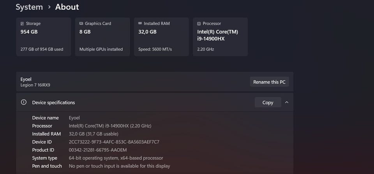Click the Legion 7 16IRX9 model name
The height and width of the screenshot is (174, 374).
35,85
